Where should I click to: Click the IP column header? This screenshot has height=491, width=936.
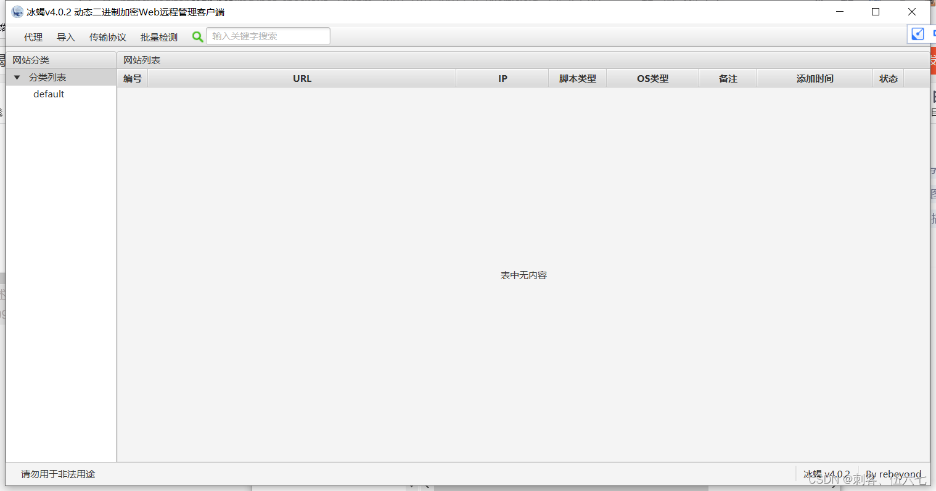(x=502, y=78)
